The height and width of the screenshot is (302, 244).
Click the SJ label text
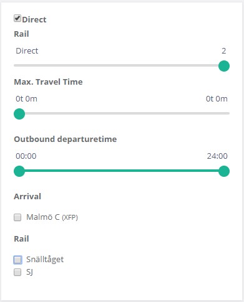pos(29,272)
